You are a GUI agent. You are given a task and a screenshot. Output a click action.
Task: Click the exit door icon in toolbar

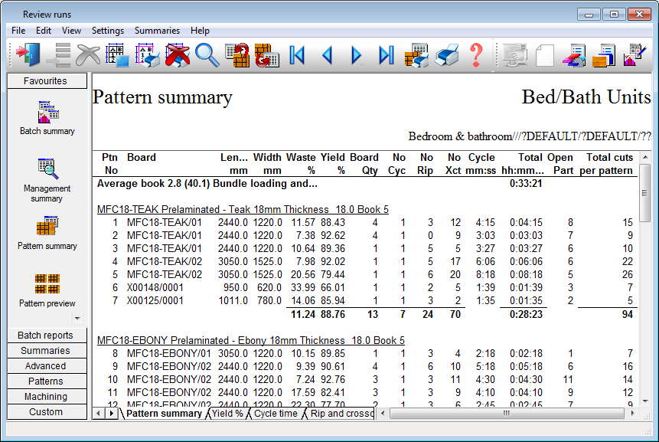(x=28, y=55)
